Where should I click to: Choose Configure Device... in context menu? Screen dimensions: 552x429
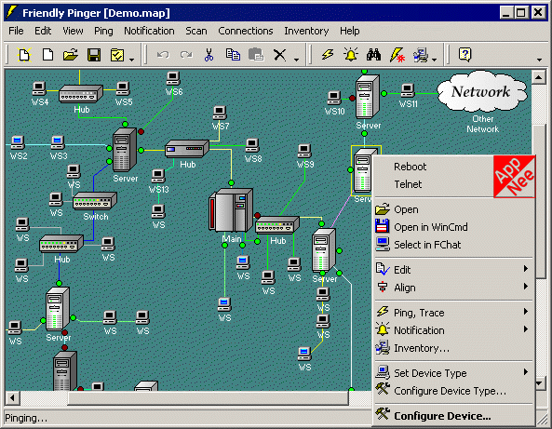point(454,416)
